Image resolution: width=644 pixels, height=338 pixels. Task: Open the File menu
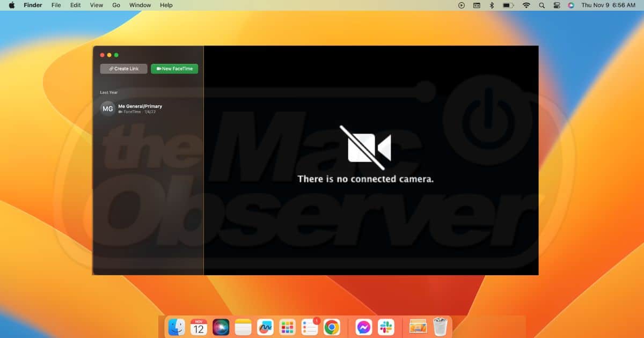(x=56, y=5)
